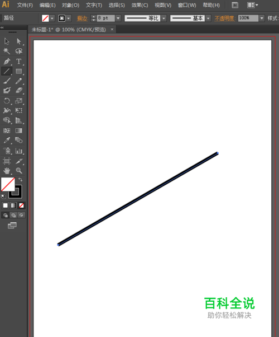
Task: Select the Mesh tool
Action: (7, 130)
